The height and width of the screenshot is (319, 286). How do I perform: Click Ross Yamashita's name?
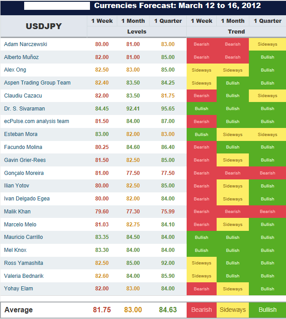24,263
